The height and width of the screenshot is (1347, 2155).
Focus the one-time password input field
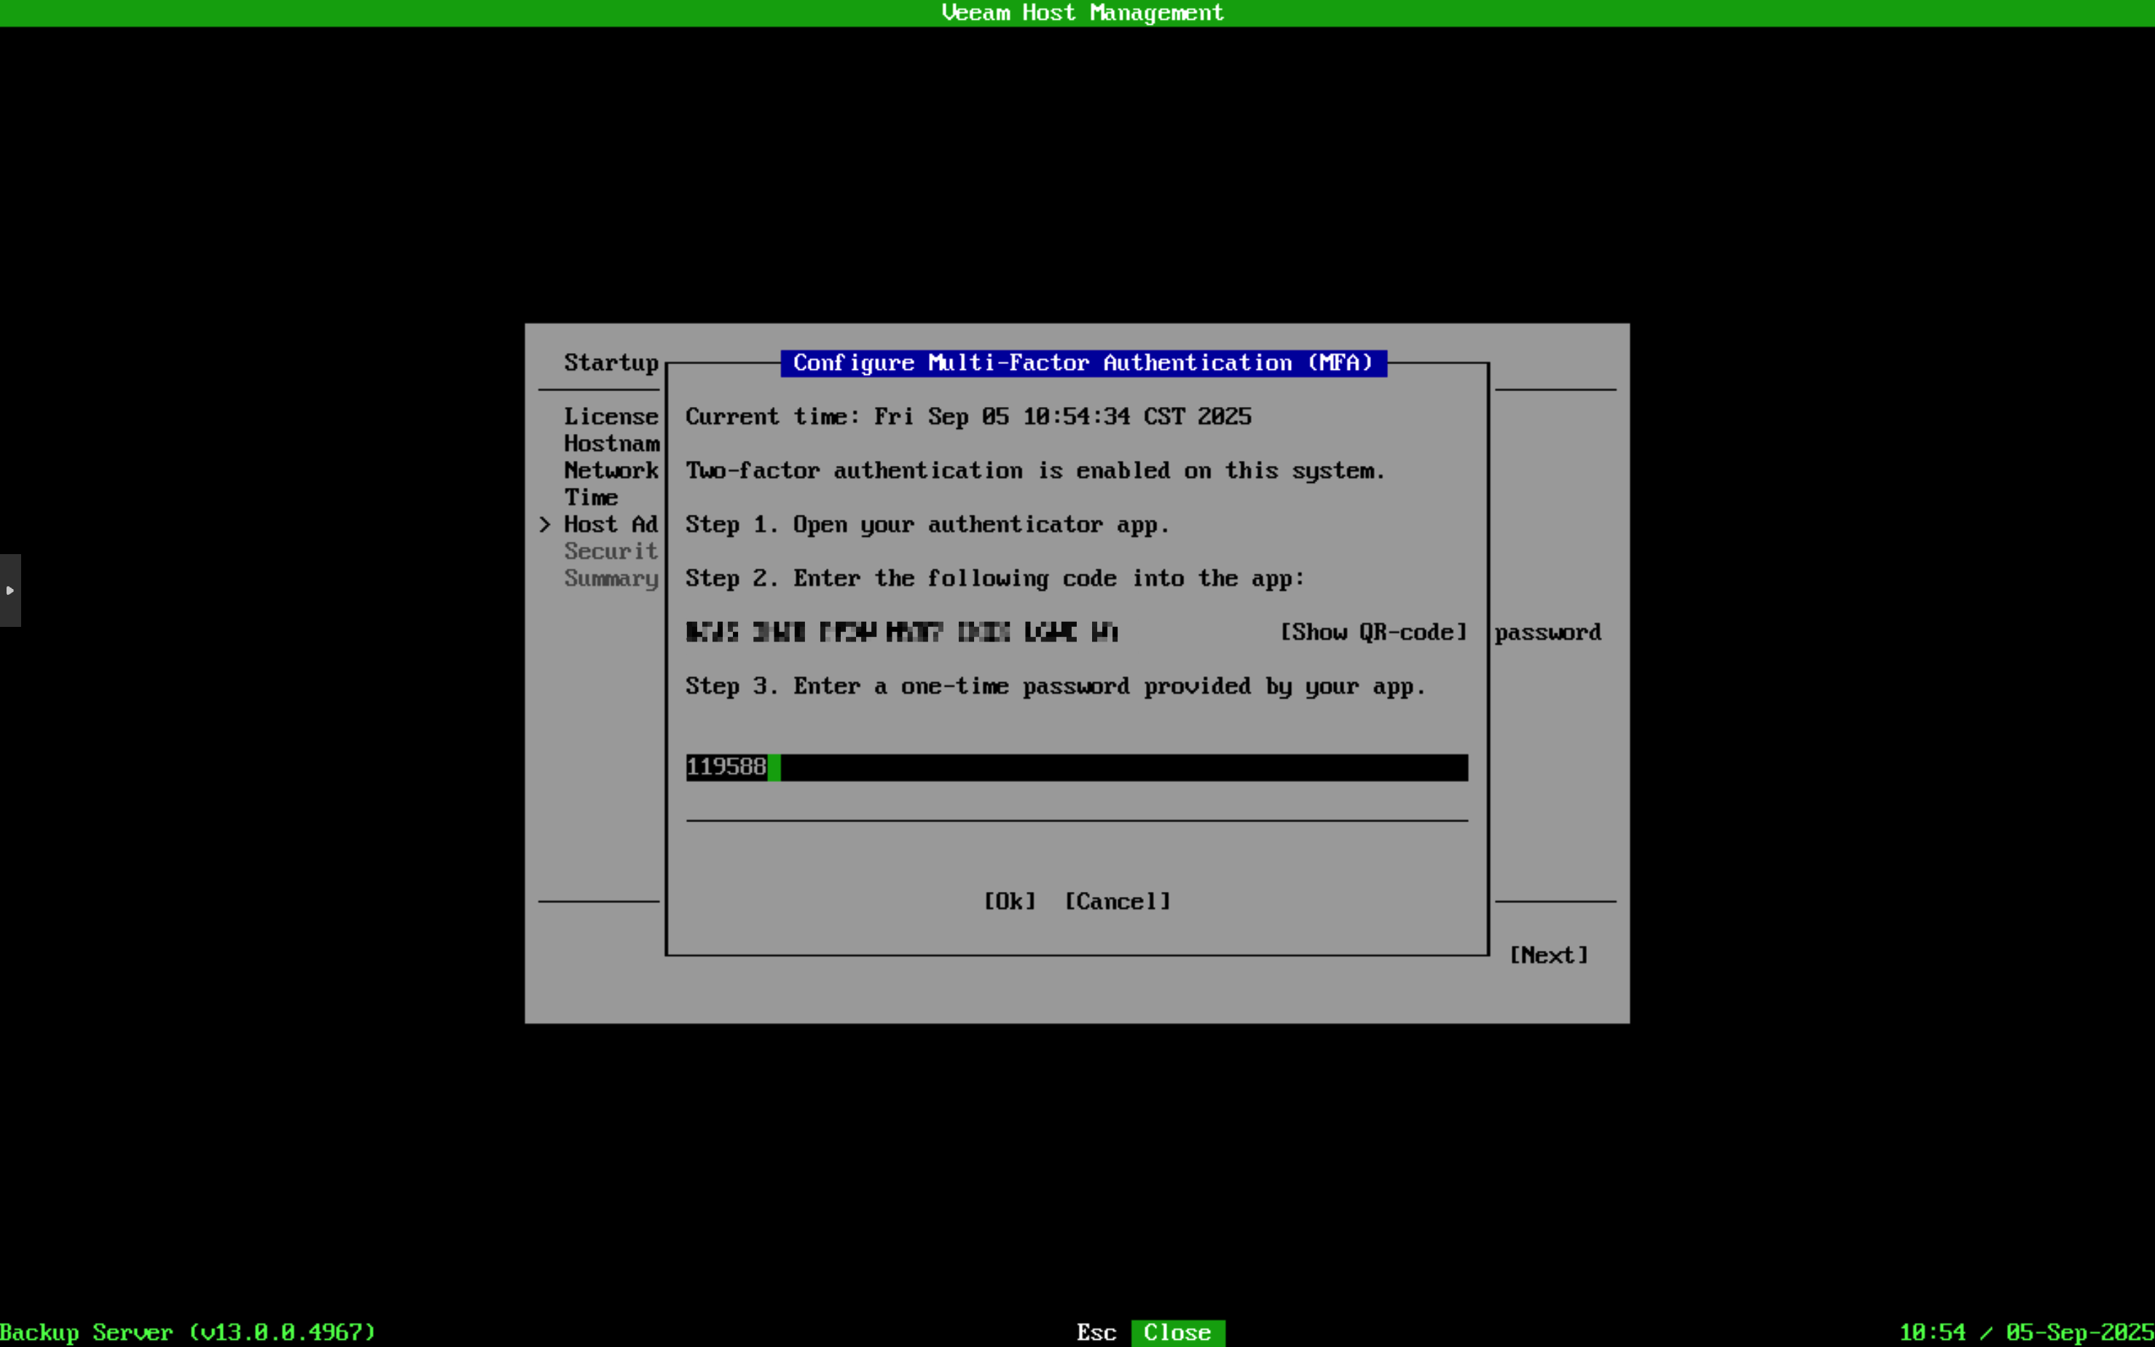pos(1076,767)
